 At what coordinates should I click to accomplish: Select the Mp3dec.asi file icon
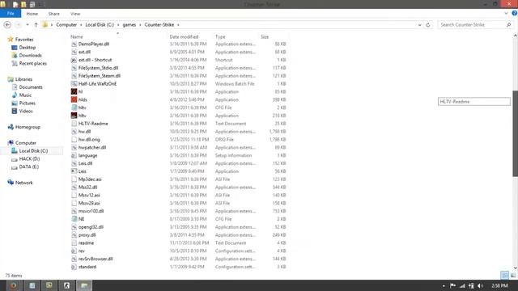(x=74, y=179)
